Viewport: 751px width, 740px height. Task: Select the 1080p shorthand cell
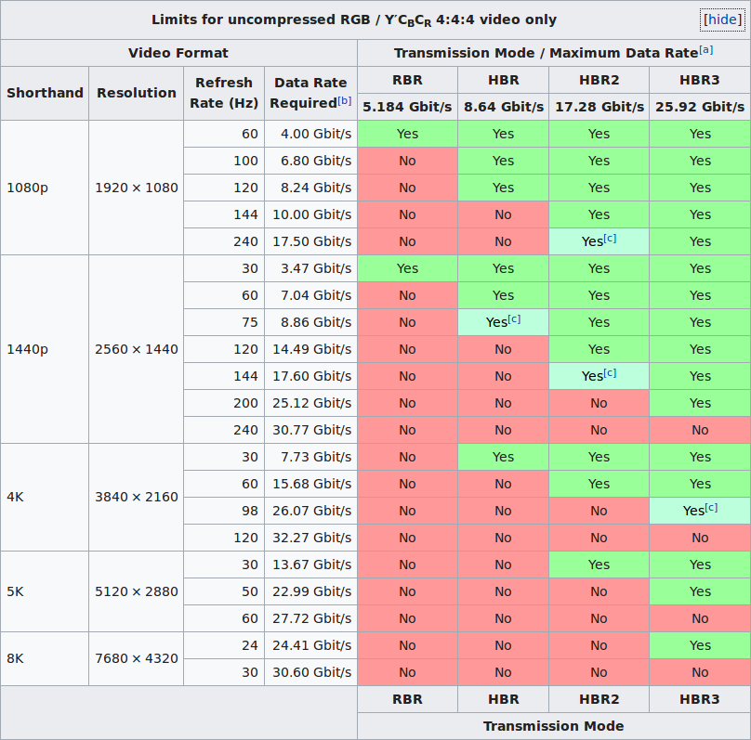[28, 188]
